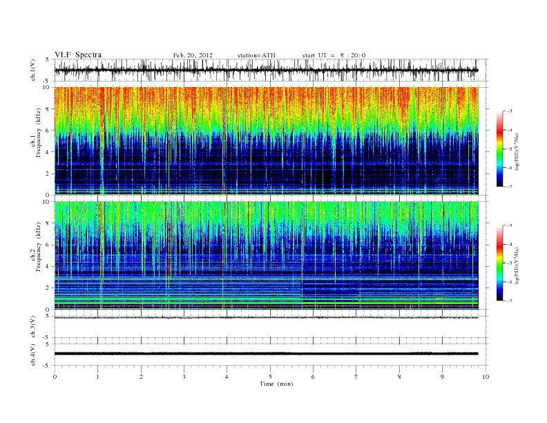Click the time tick label '9'

(x=442, y=377)
